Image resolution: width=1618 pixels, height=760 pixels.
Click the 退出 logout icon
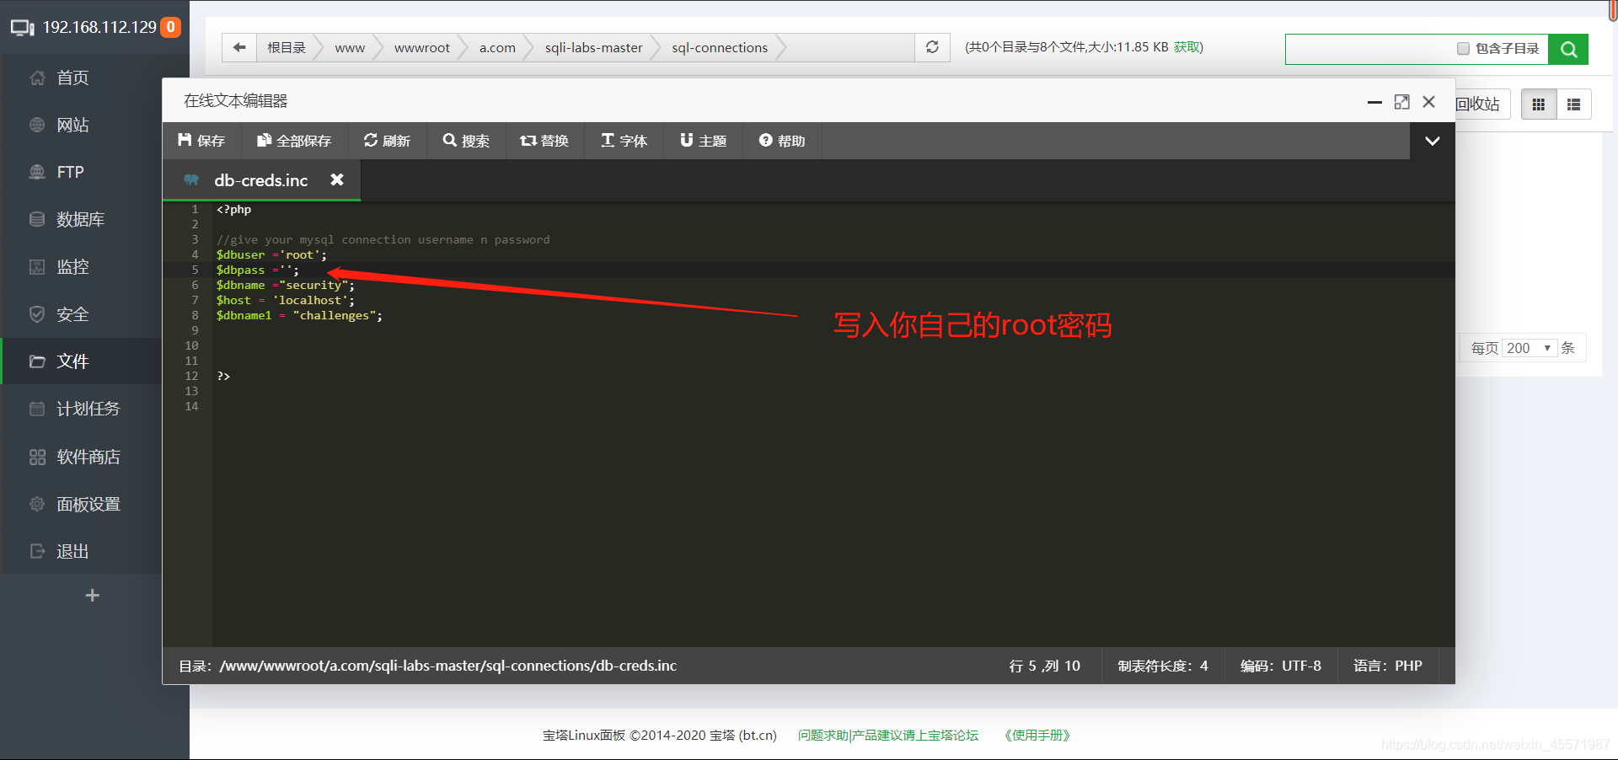pyautogui.click(x=37, y=551)
